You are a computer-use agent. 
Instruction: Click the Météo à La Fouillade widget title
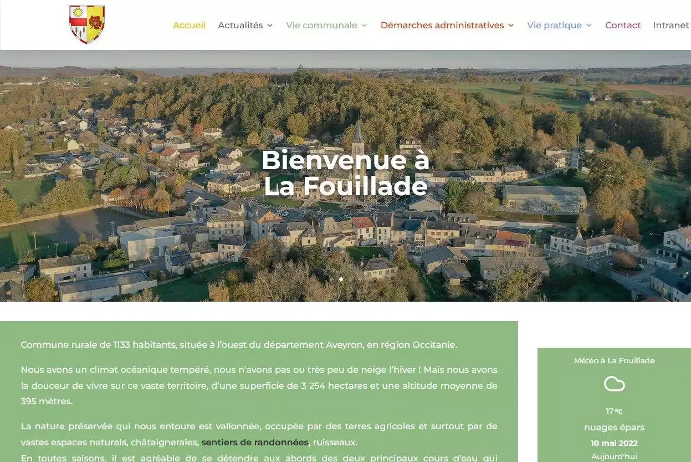click(613, 361)
